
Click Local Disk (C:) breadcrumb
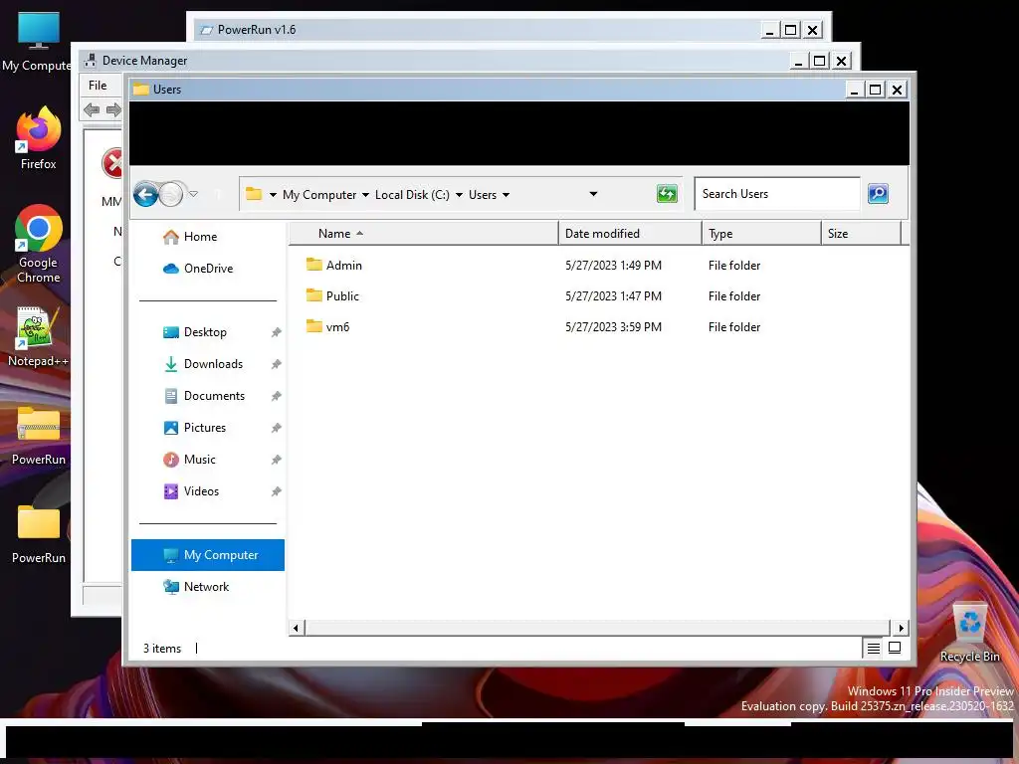(x=412, y=195)
